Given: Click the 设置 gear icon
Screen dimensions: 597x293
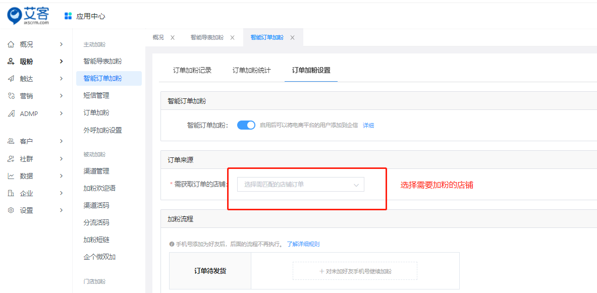Looking at the screenshot, I should tap(11, 210).
